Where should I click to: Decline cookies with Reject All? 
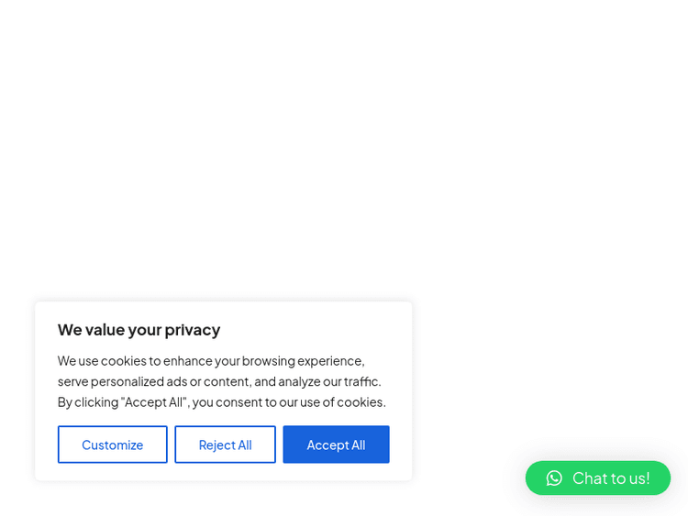tap(225, 445)
